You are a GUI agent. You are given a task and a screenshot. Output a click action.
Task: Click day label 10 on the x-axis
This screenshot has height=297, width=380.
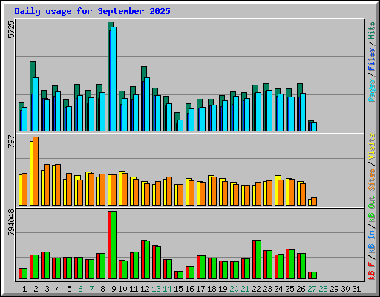tap(122, 289)
